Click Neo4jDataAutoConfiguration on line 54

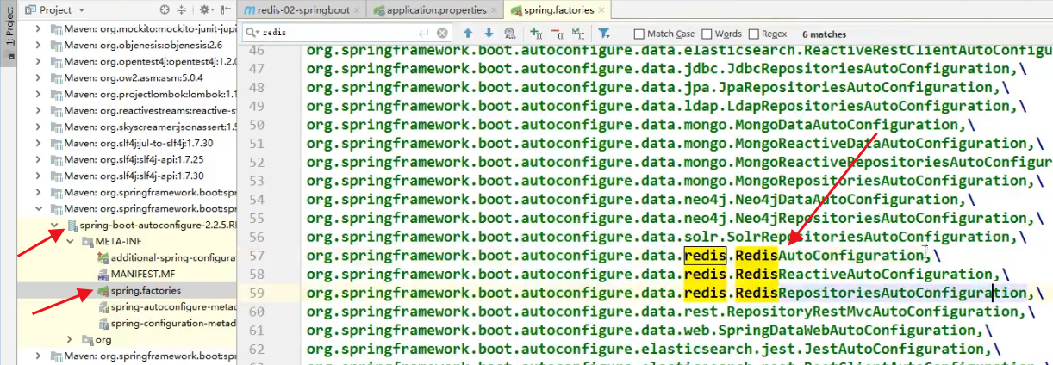[848, 199]
